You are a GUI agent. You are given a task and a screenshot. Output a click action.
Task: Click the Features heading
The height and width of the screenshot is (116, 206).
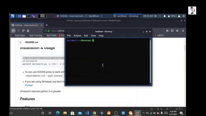tap(27, 99)
